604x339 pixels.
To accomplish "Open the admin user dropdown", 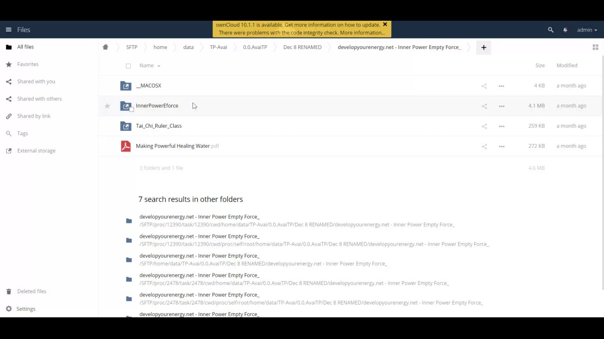I will pos(587,30).
